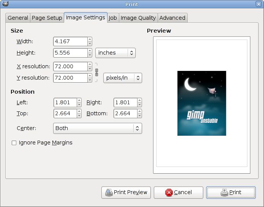The height and width of the screenshot is (207, 264).
Task: Switch to the Page Setup tab
Action: 47,18
